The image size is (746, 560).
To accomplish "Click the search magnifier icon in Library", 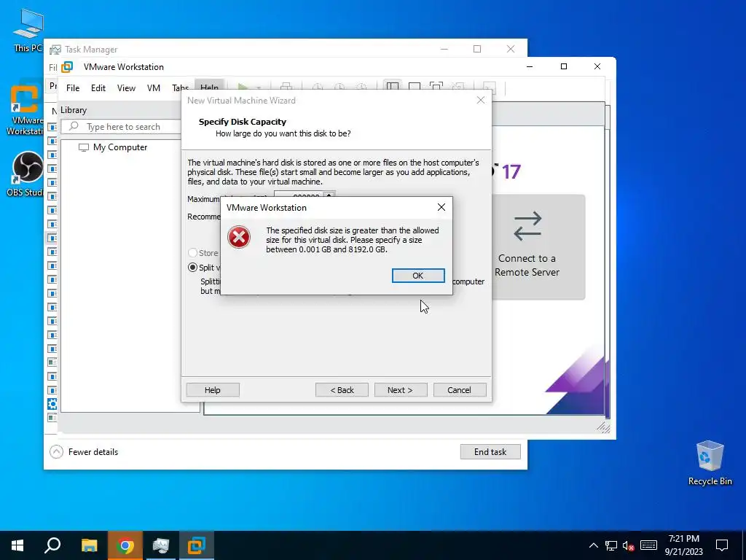I will [x=74, y=126].
